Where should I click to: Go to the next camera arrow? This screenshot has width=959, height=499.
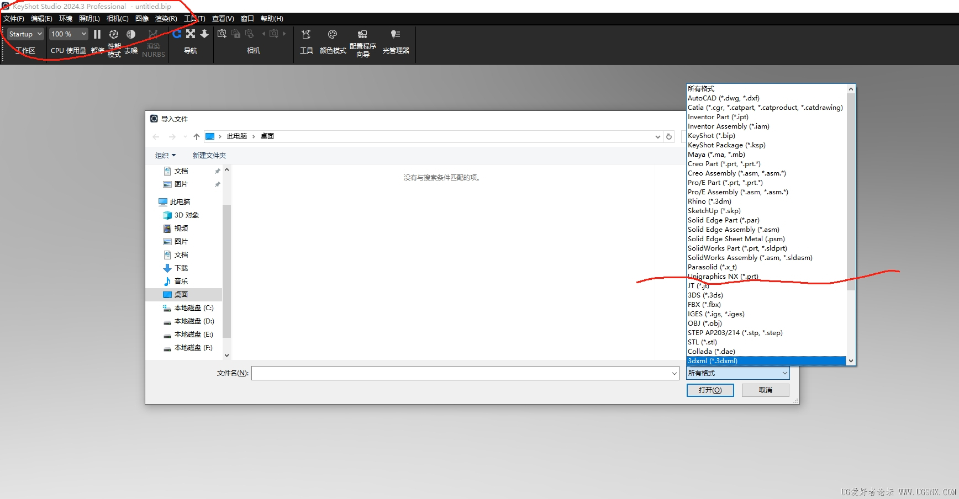[x=284, y=34]
